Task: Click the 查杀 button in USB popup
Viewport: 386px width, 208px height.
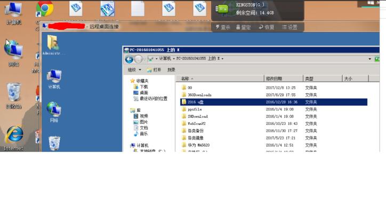Action: click(223, 27)
